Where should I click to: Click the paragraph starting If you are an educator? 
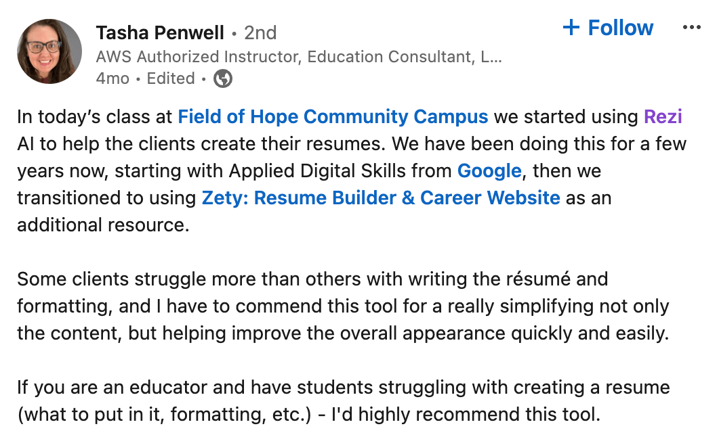tap(344, 401)
